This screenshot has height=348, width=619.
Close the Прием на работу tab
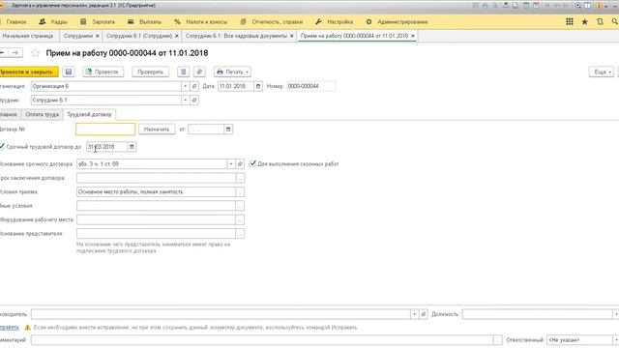tap(413, 36)
